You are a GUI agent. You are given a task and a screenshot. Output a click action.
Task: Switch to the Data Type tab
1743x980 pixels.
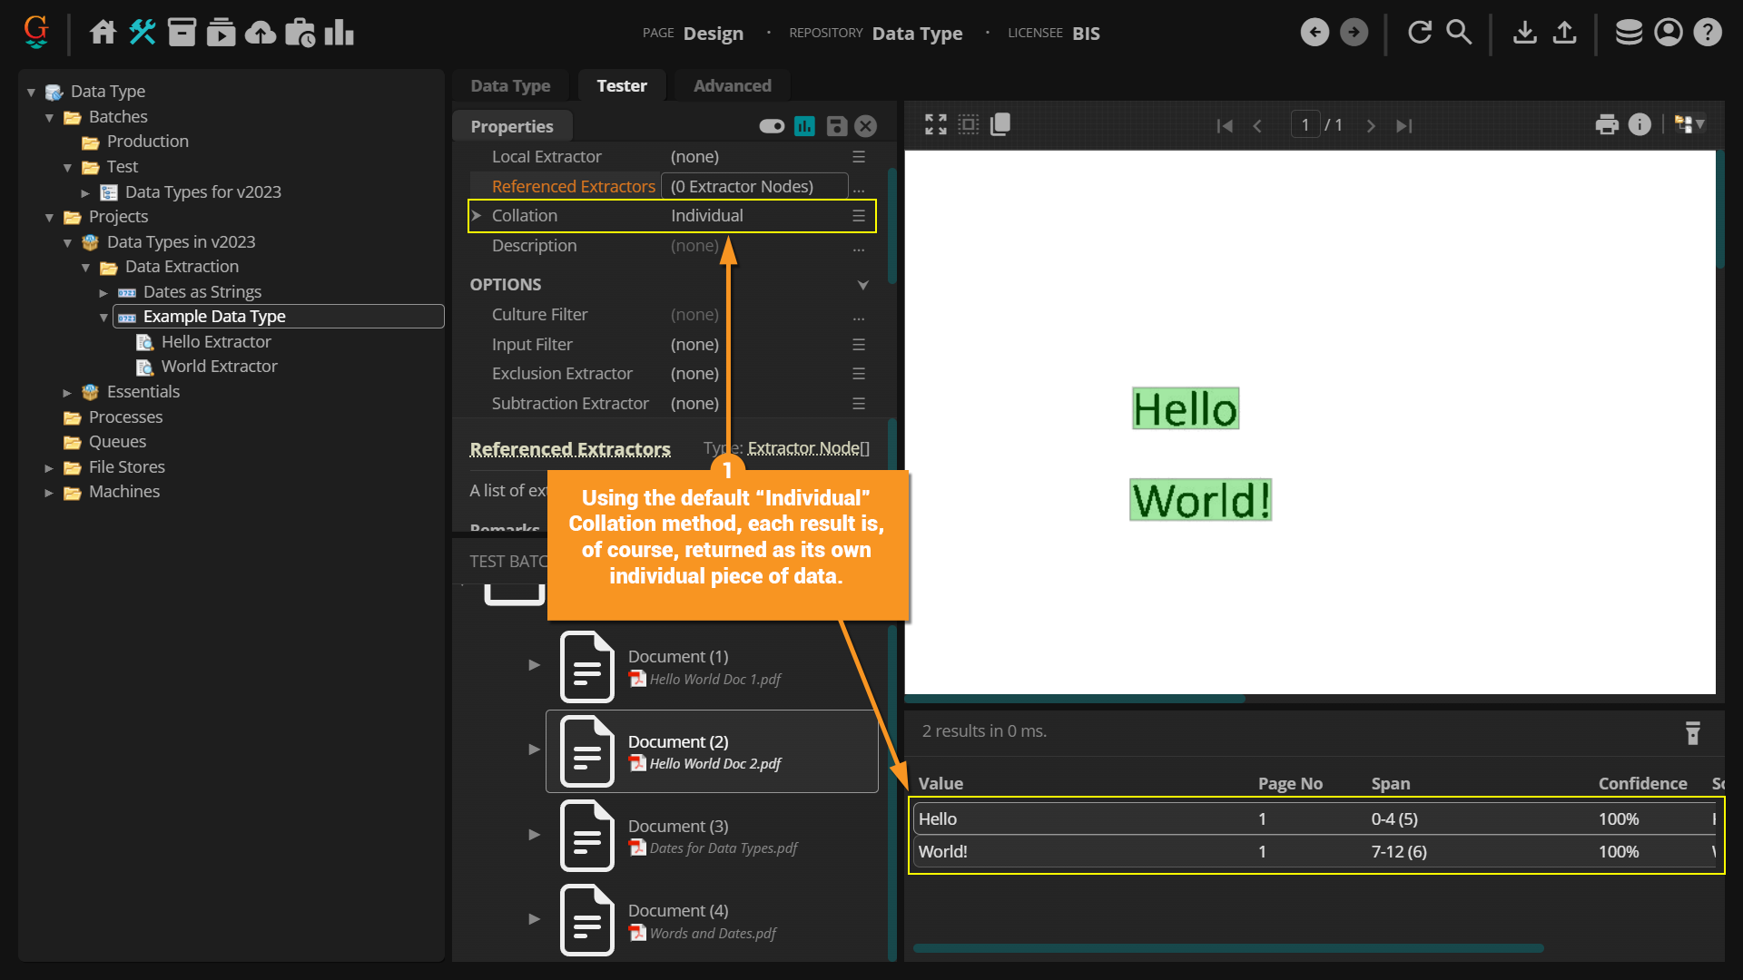pyautogui.click(x=510, y=86)
